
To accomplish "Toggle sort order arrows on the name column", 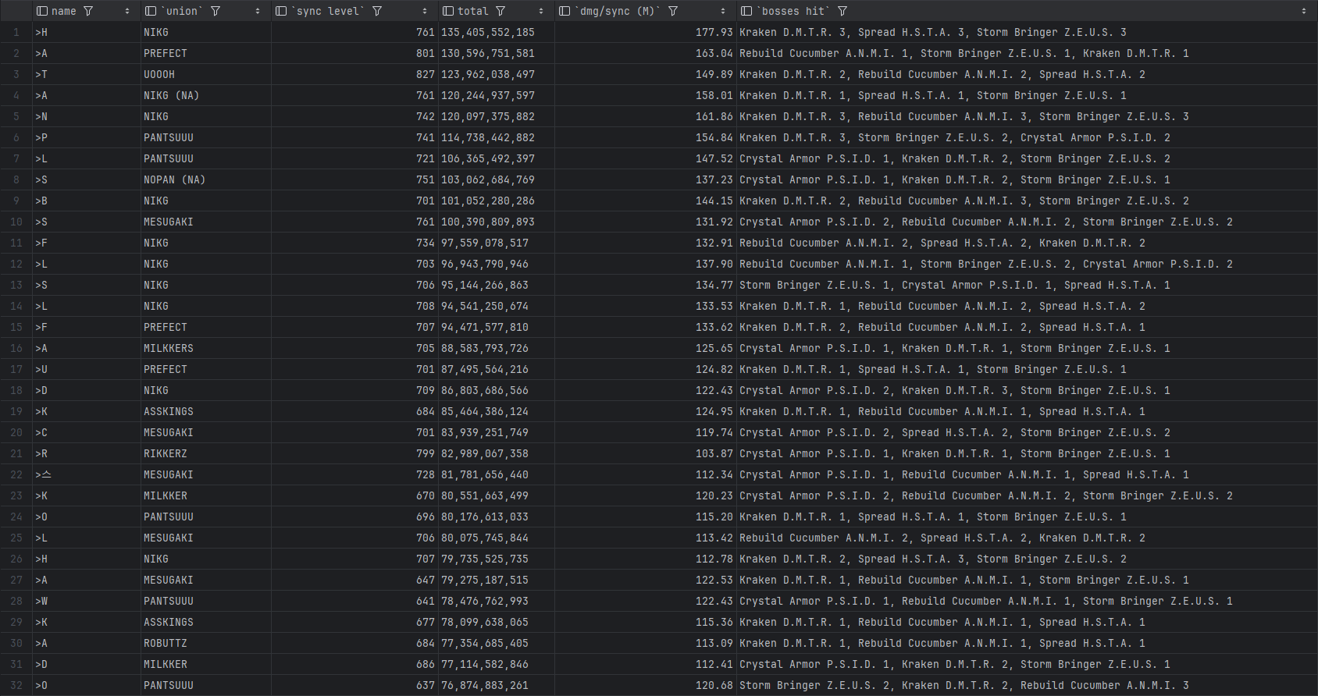I will coord(127,11).
